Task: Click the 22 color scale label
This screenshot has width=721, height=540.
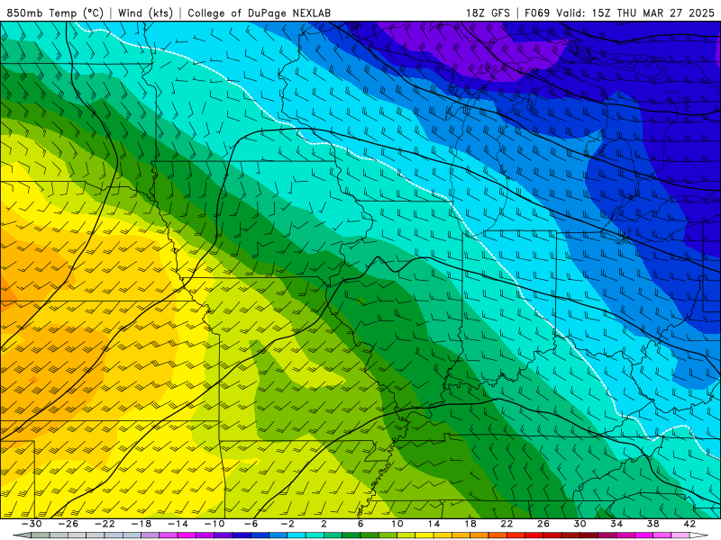Action: [x=507, y=524]
